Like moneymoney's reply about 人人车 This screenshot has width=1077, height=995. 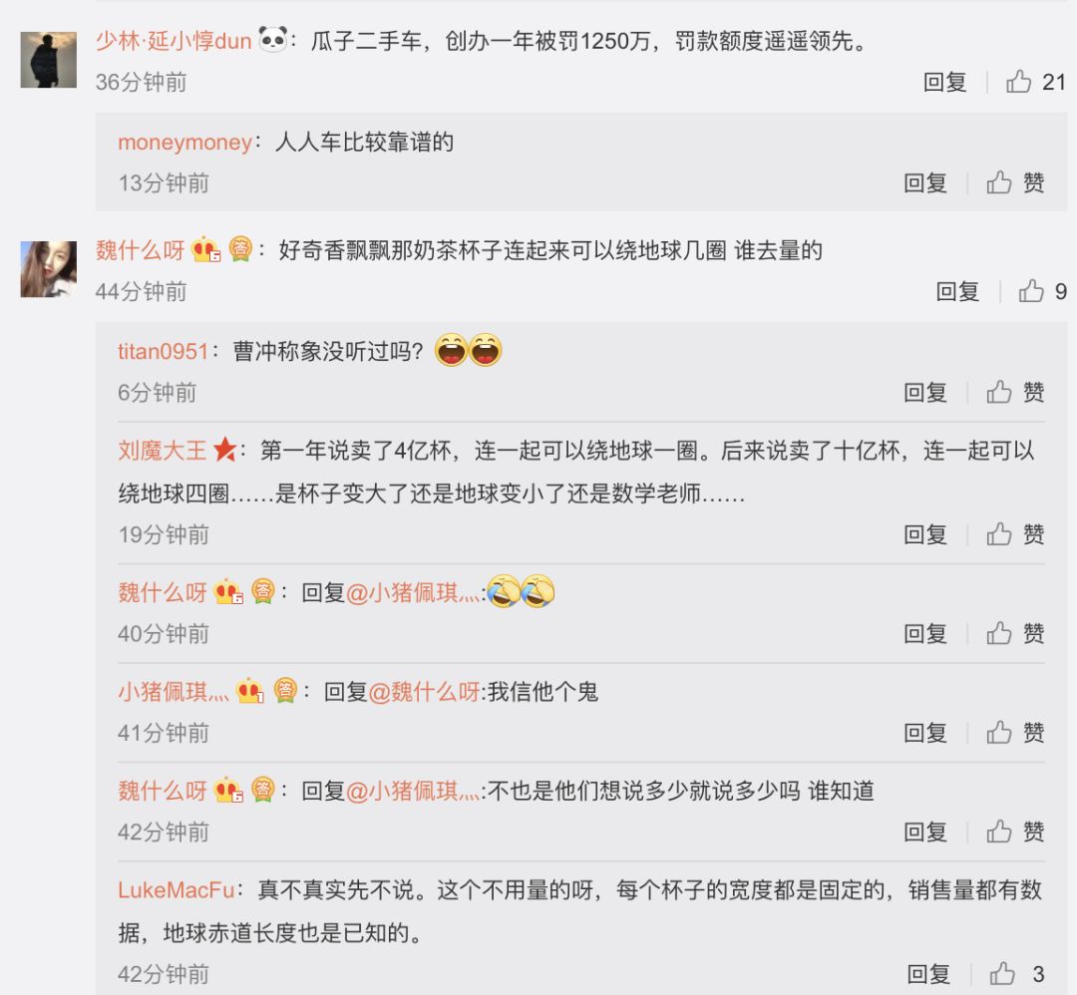click(x=1016, y=182)
